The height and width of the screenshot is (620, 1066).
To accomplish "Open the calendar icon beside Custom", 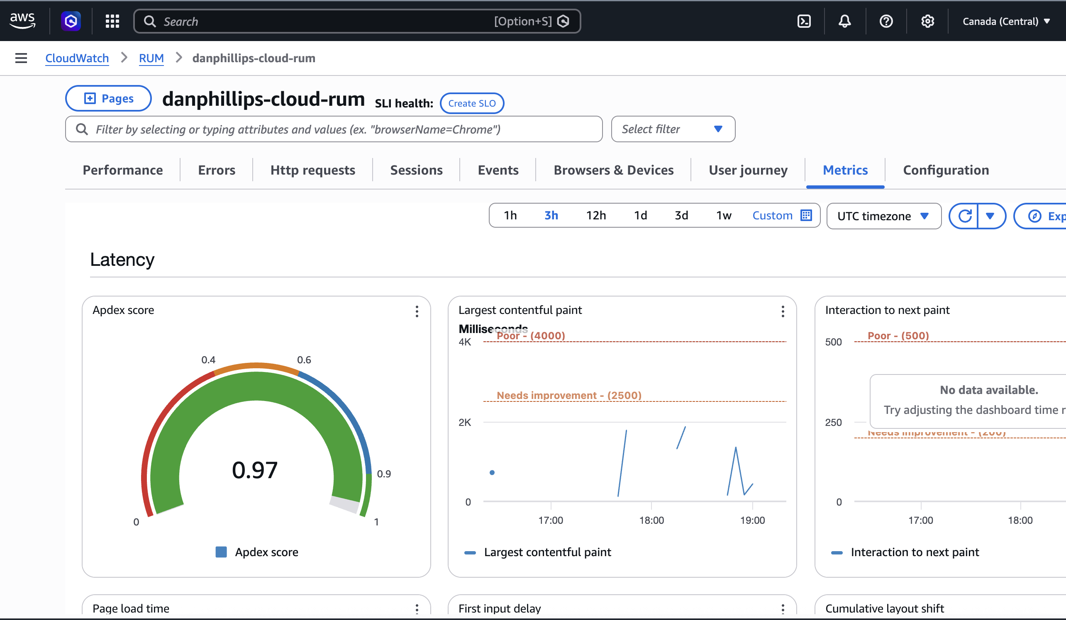I will (x=806, y=215).
